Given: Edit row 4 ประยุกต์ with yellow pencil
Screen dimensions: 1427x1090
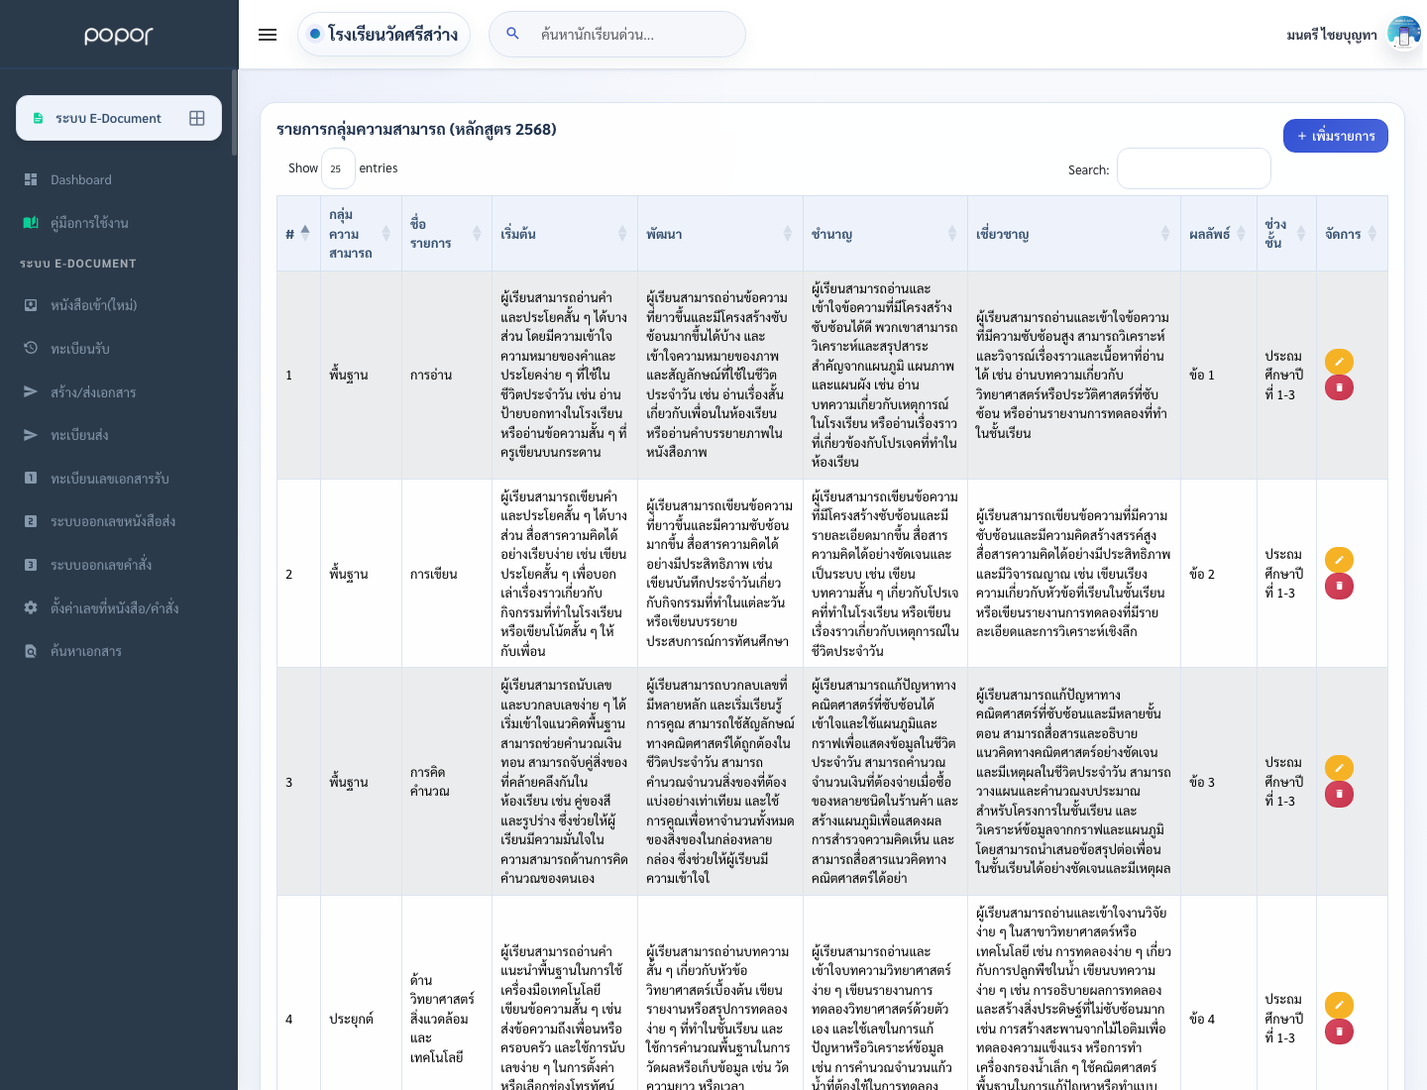Looking at the screenshot, I should click(1339, 1006).
